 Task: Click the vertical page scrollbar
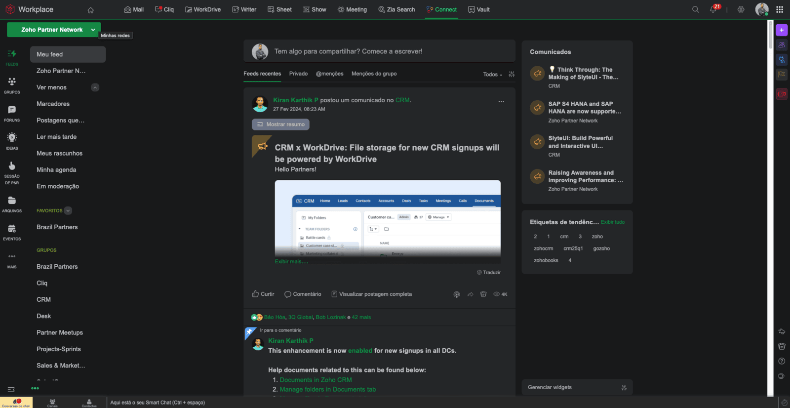770,35
